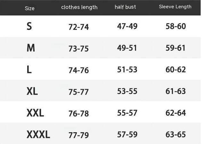Click the 77-79 clothes length value
The width and height of the screenshot is (202, 144).
coord(78,135)
